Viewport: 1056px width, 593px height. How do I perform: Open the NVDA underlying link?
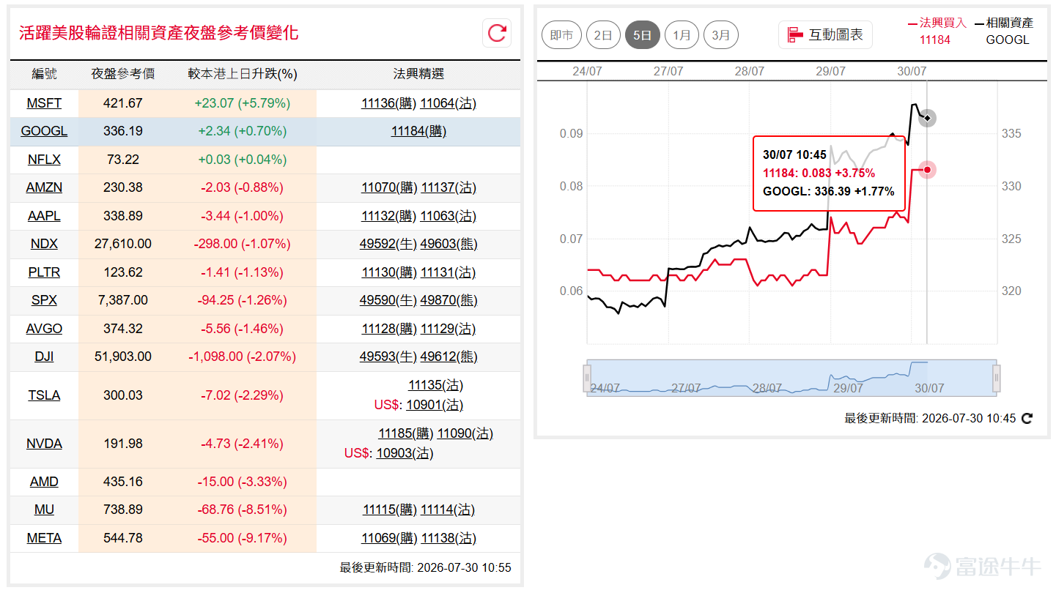click(x=44, y=444)
